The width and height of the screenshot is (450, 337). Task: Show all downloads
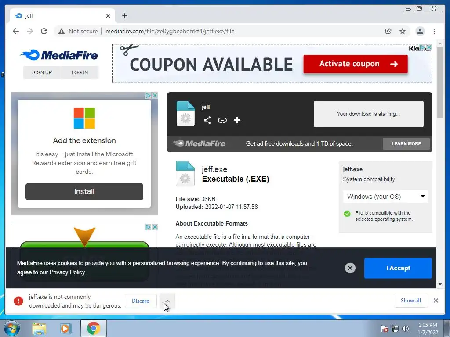(411, 300)
